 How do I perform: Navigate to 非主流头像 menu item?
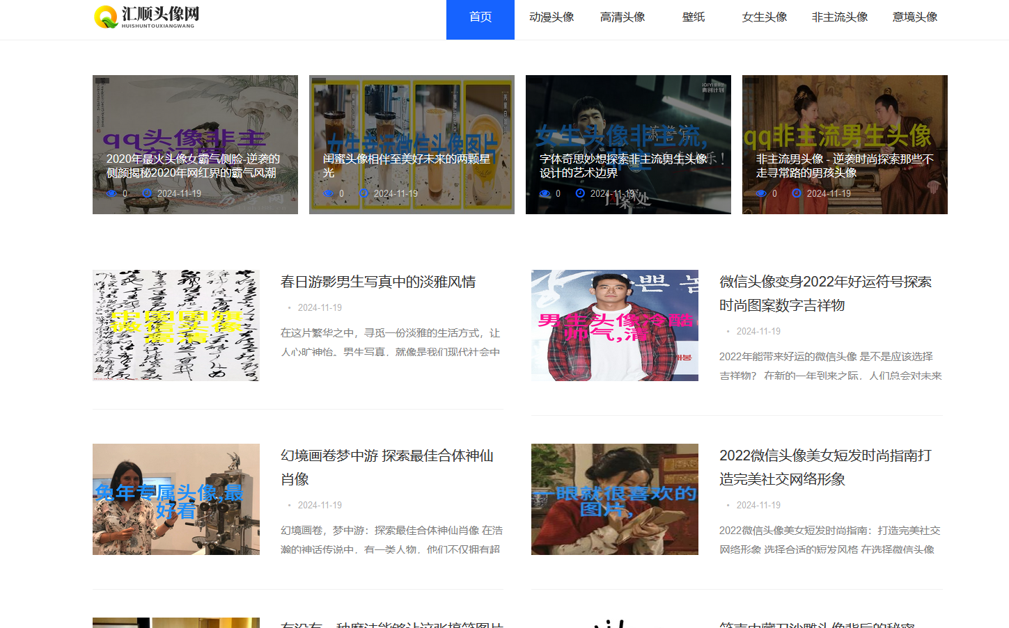coord(840,17)
